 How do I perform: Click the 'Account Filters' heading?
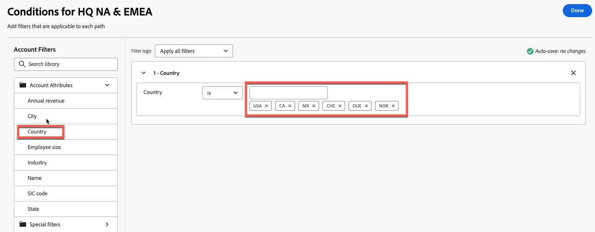click(x=35, y=50)
